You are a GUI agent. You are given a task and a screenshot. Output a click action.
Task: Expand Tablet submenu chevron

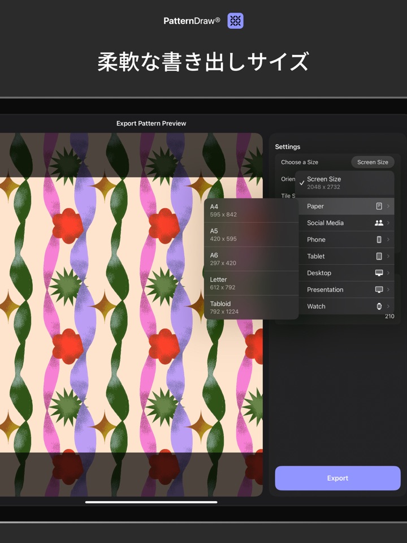388,256
